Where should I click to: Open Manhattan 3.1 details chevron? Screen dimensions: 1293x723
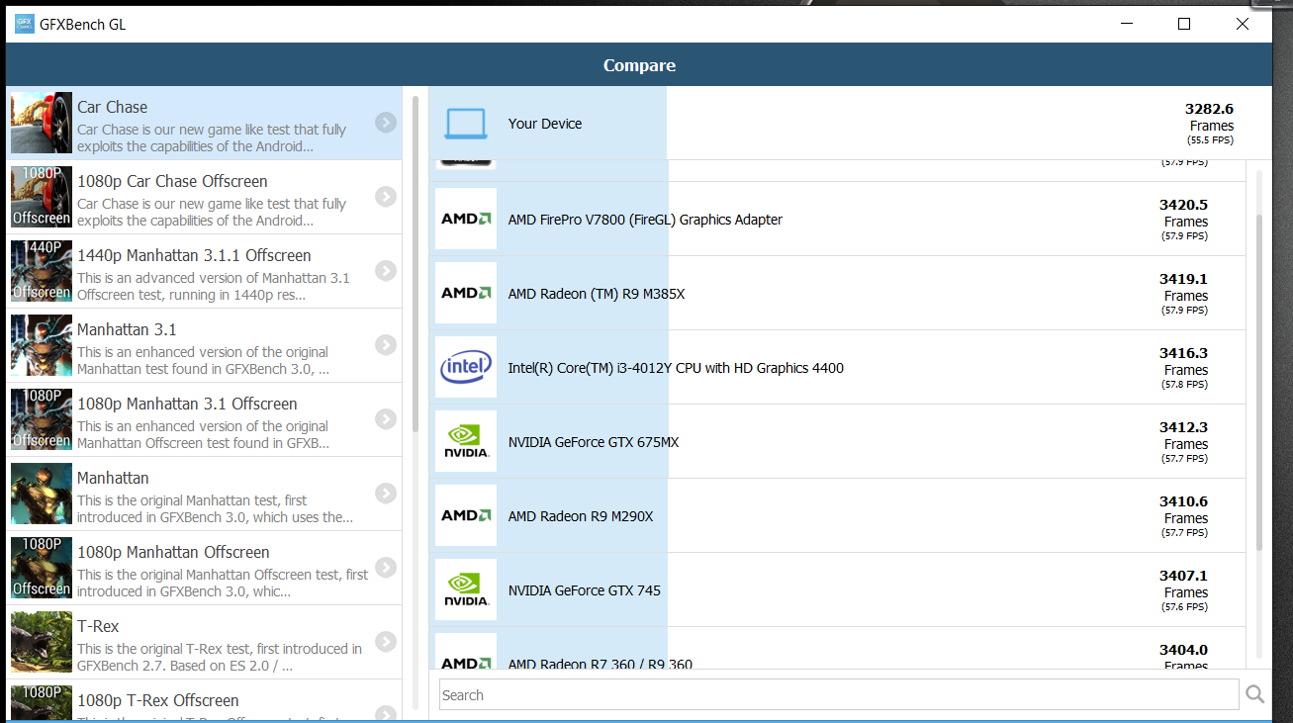[386, 345]
